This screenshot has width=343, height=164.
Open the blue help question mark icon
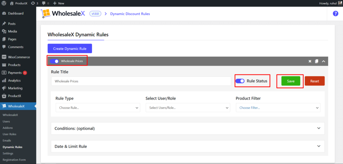coord(335,13)
